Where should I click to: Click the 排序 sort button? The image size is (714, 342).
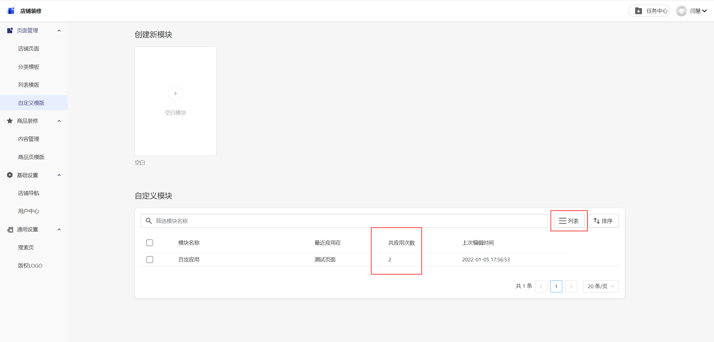(603, 221)
